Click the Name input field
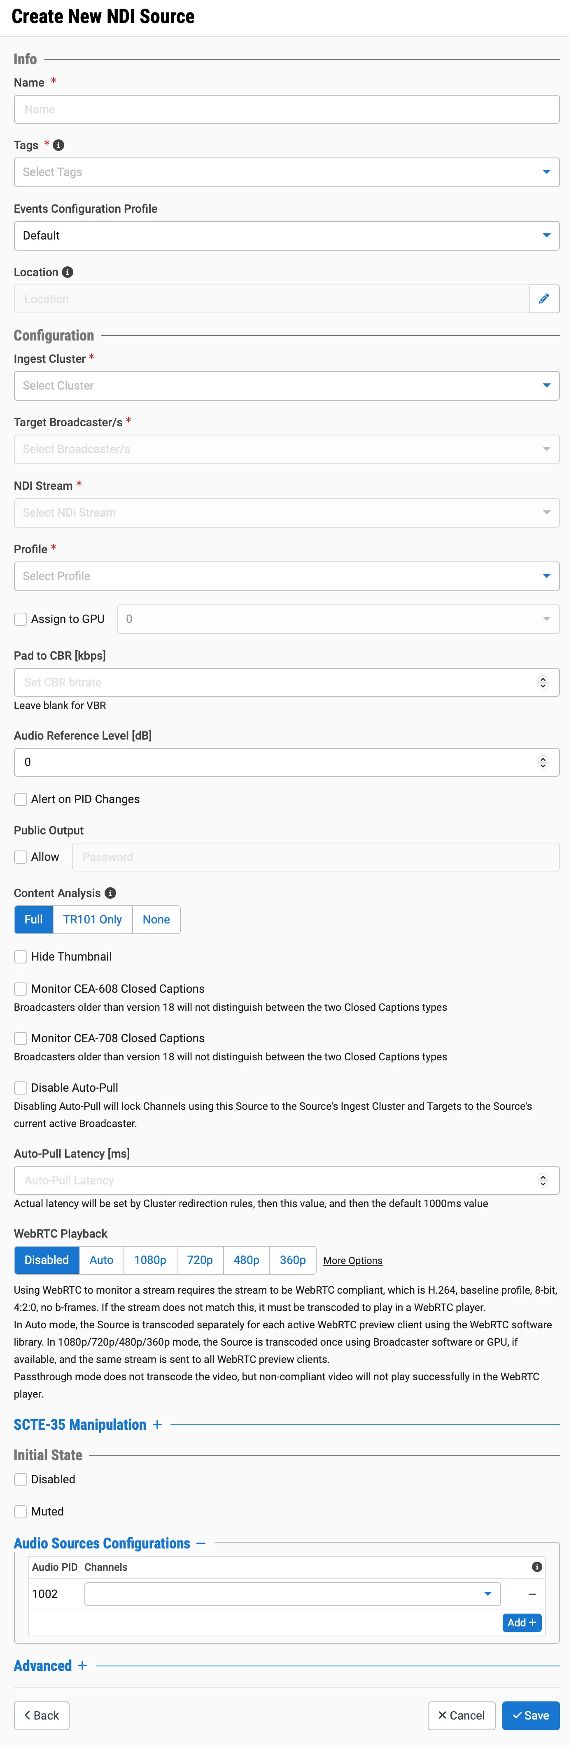 (287, 109)
